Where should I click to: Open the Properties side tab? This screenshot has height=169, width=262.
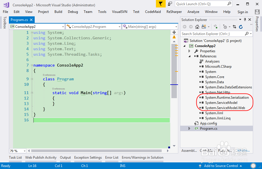(257, 24)
